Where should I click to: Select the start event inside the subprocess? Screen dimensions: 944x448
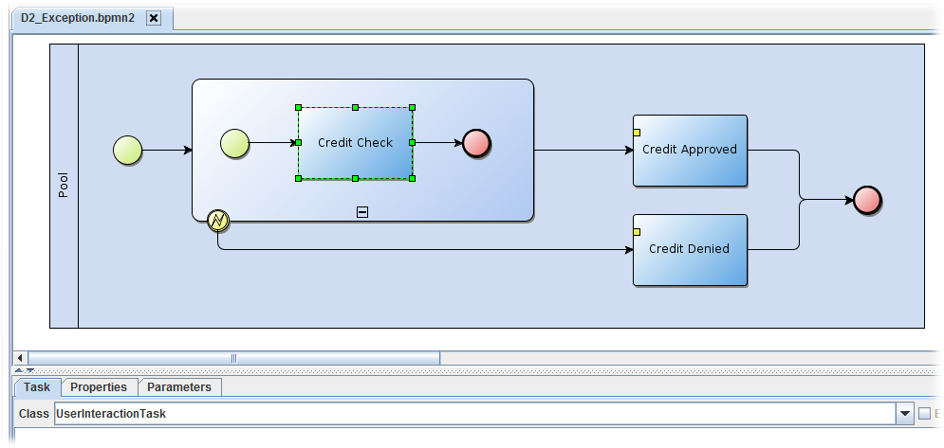pyautogui.click(x=234, y=144)
